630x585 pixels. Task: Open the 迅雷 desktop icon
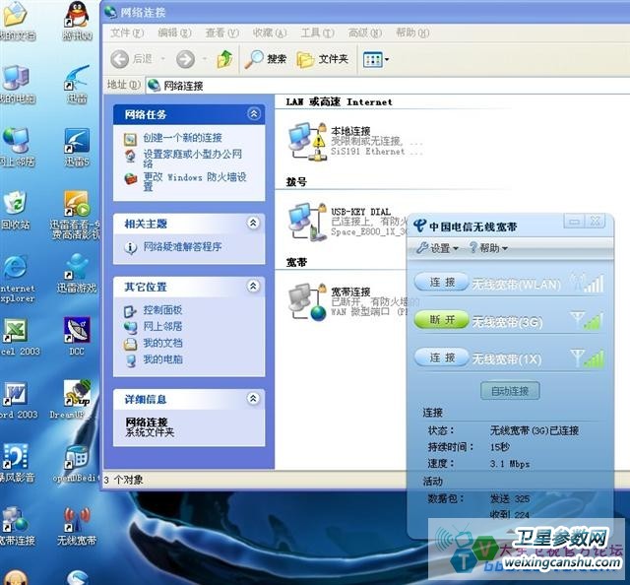[x=77, y=84]
